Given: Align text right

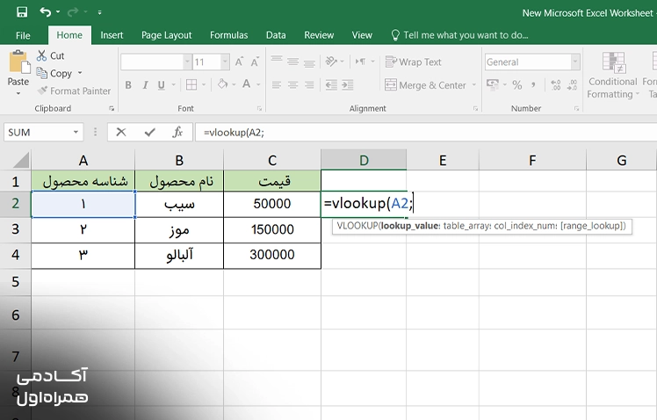Looking at the screenshot, I should 309,85.
